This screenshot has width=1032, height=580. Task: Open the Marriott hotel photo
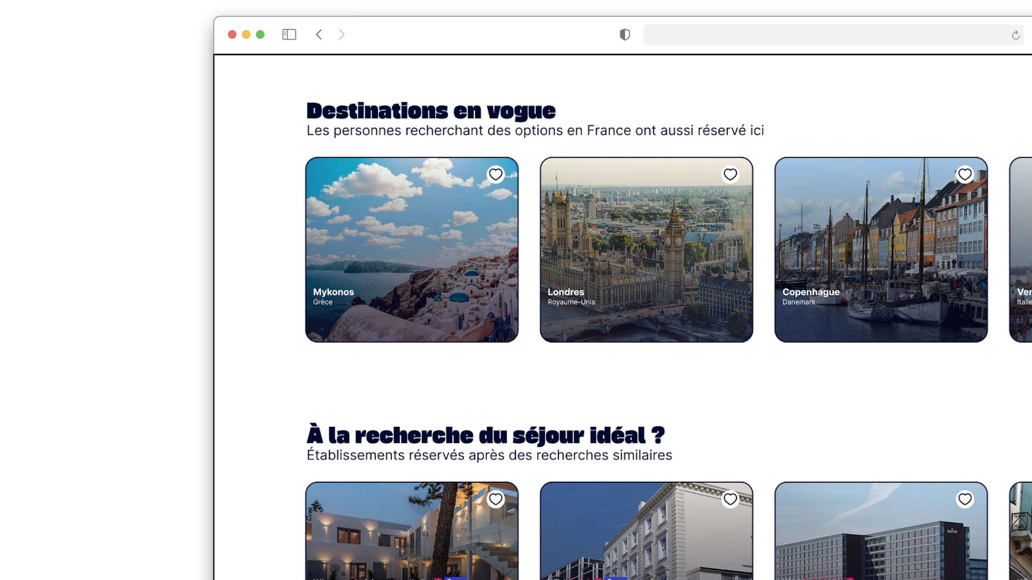[881, 531]
